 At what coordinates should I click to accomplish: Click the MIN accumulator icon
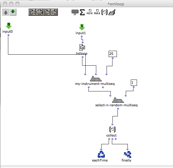coord(89,12)
